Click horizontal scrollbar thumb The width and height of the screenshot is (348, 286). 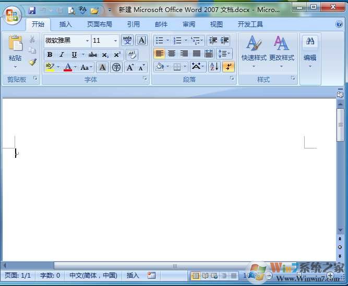point(175,266)
